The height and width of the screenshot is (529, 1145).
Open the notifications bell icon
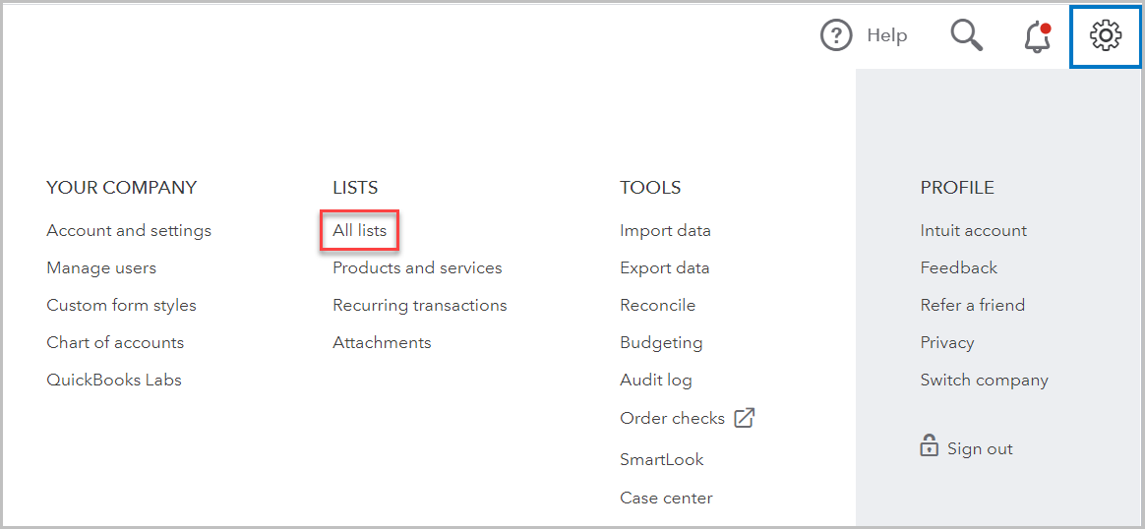[x=1038, y=37]
